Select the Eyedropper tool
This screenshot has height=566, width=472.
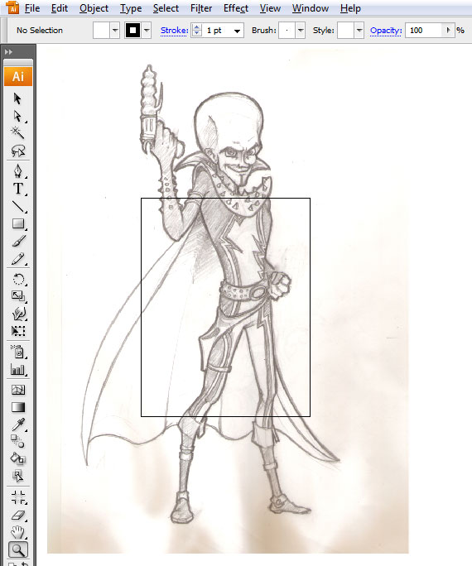pyautogui.click(x=17, y=424)
